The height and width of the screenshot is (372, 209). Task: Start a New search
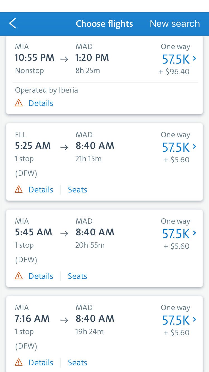[x=175, y=23]
